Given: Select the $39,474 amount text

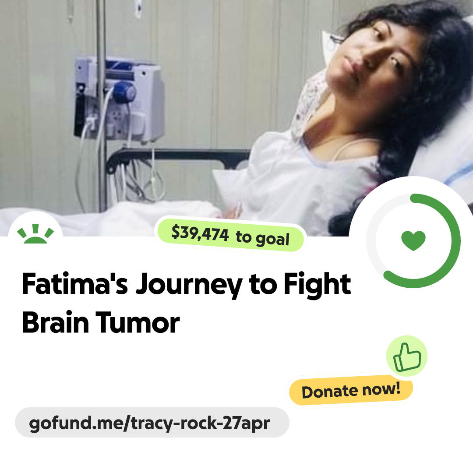Looking at the screenshot, I should (x=200, y=233).
